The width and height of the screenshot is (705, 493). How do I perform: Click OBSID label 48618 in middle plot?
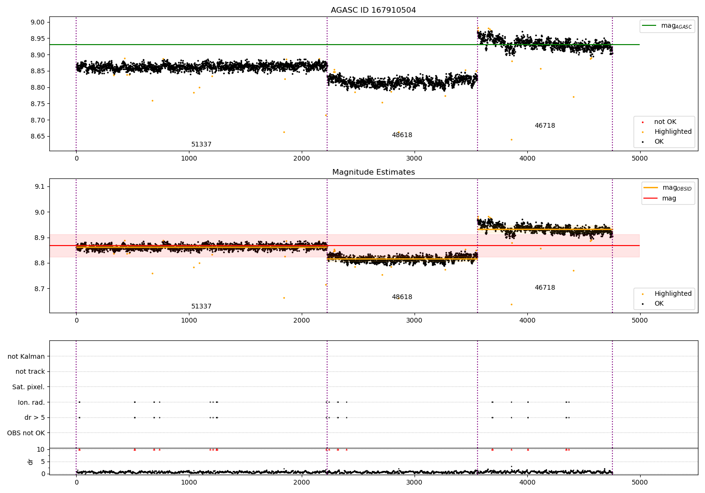pyautogui.click(x=402, y=297)
